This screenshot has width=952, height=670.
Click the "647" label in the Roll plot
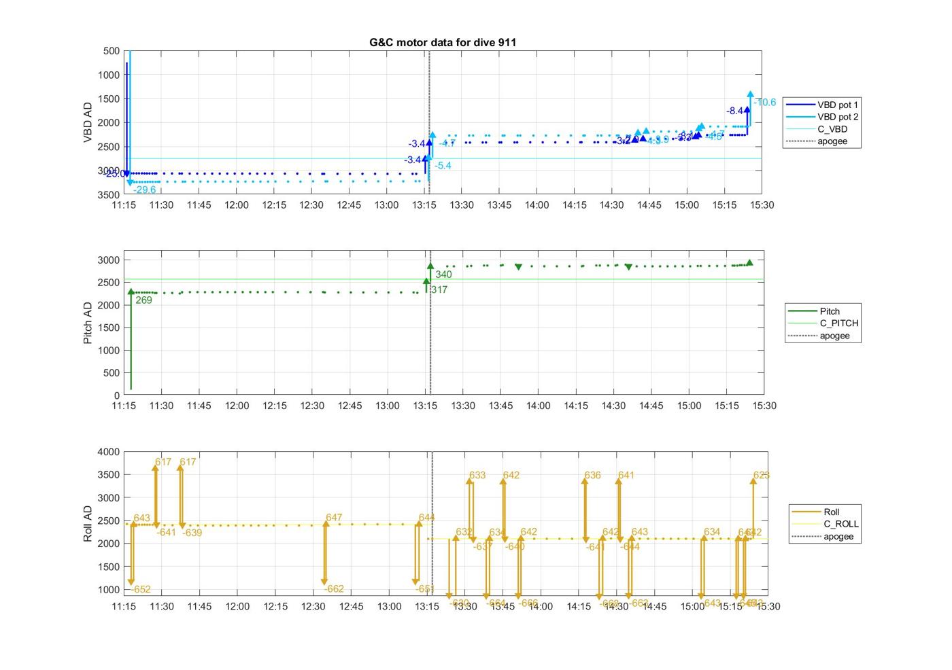pyautogui.click(x=334, y=518)
